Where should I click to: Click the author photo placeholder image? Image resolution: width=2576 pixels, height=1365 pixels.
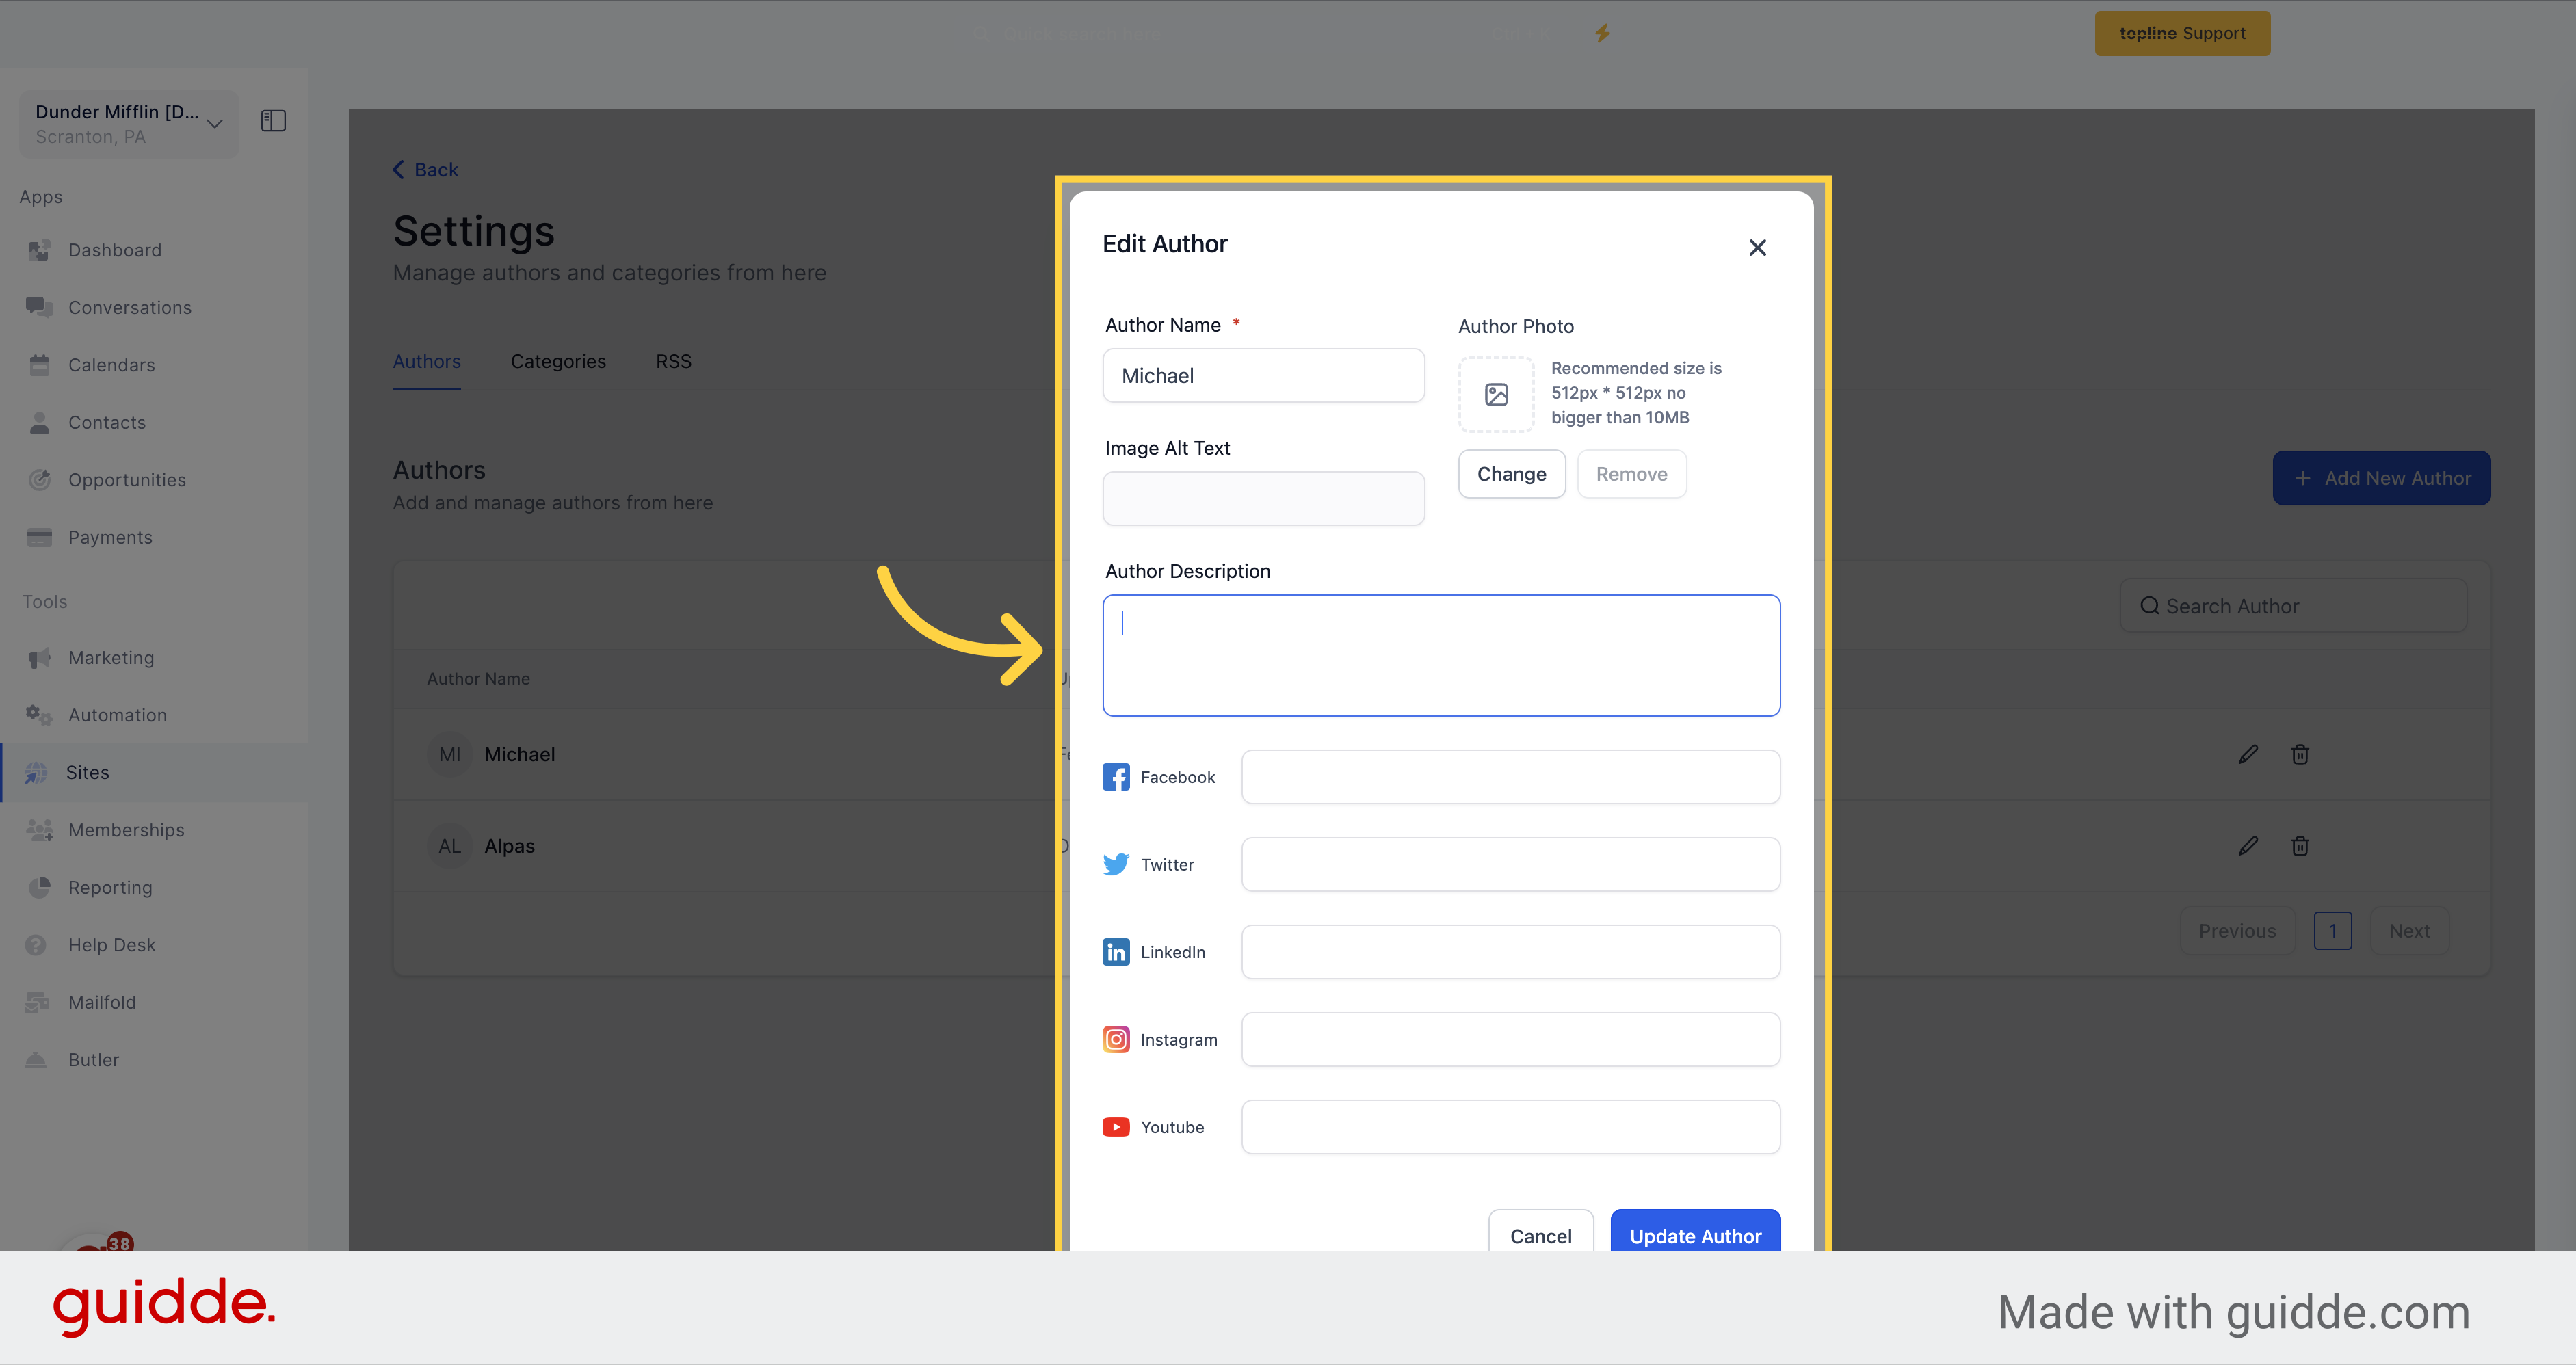click(x=1496, y=394)
